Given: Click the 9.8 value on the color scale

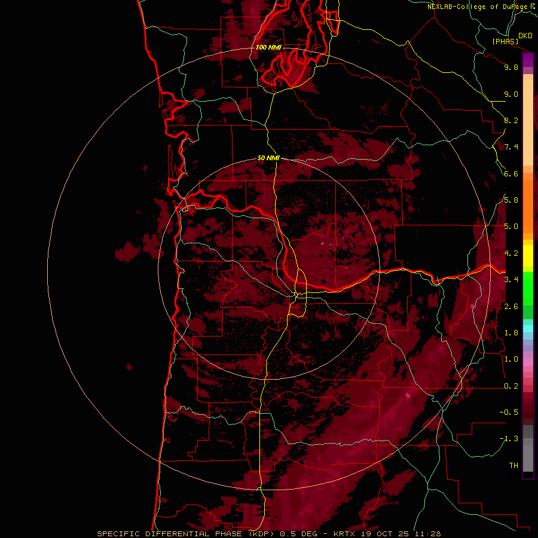Looking at the screenshot, I should (511, 67).
